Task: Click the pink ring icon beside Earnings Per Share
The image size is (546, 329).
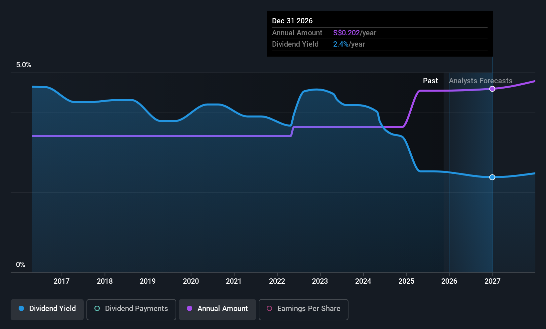Action: click(x=269, y=309)
